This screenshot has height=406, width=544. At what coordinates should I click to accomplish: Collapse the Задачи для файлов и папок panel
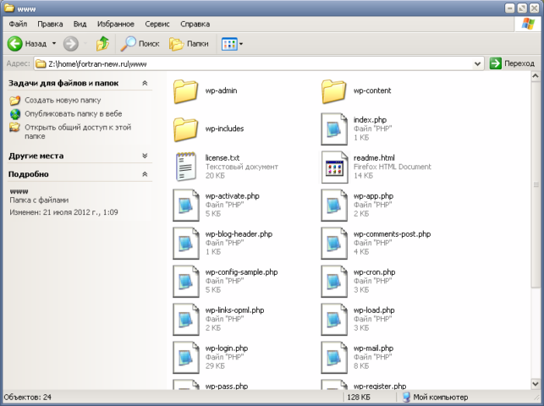click(145, 83)
